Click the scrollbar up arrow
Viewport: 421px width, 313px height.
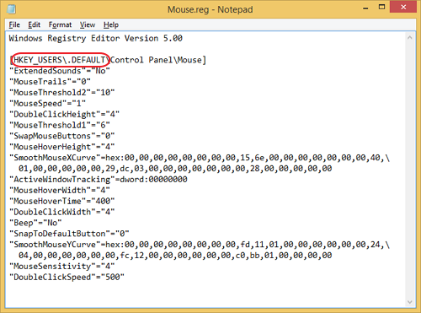point(409,37)
